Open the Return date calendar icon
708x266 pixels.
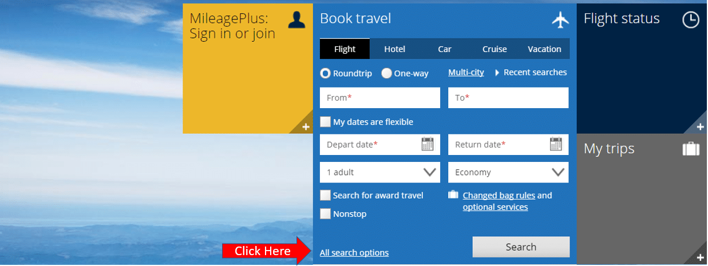(556, 144)
